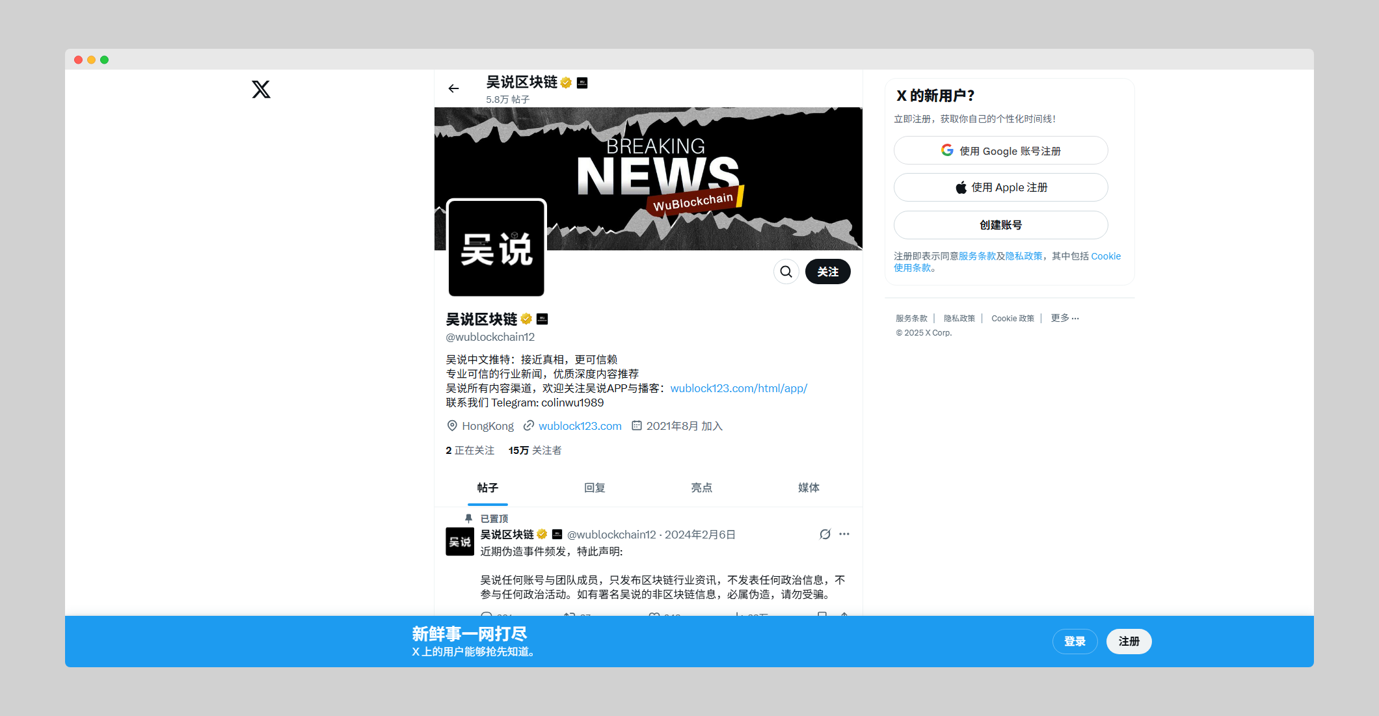Screen dimensions: 1379x716
Task: View the 2 正在关注 following list
Action: (x=470, y=450)
